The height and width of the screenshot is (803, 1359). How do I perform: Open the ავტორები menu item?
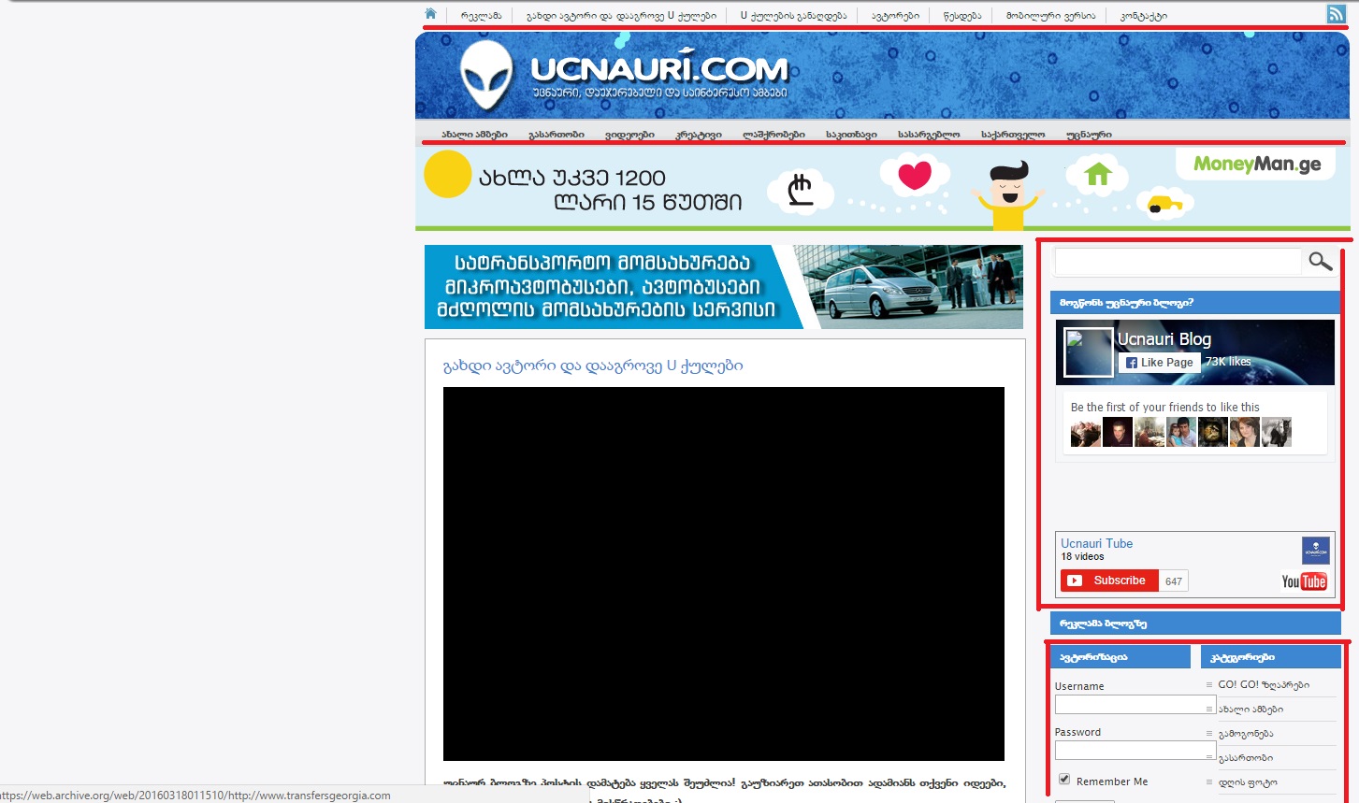[x=895, y=16]
